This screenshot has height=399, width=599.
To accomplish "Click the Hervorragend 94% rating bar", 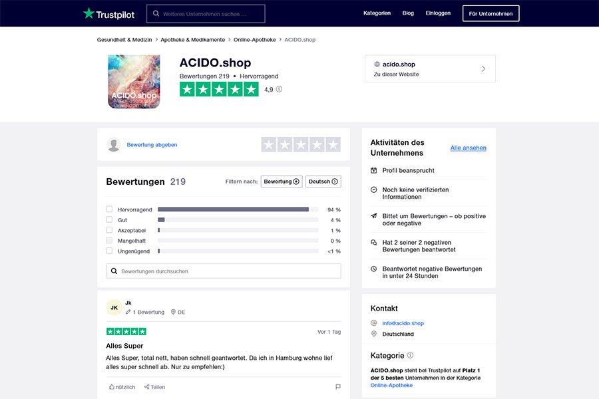I will pyautogui.click(x=238, y=209).
